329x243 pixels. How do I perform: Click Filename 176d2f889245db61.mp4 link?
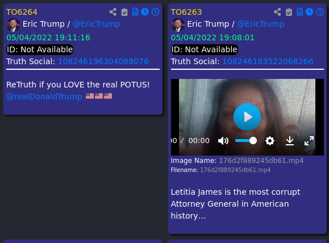pyautogui.click(x=235, y=170)
